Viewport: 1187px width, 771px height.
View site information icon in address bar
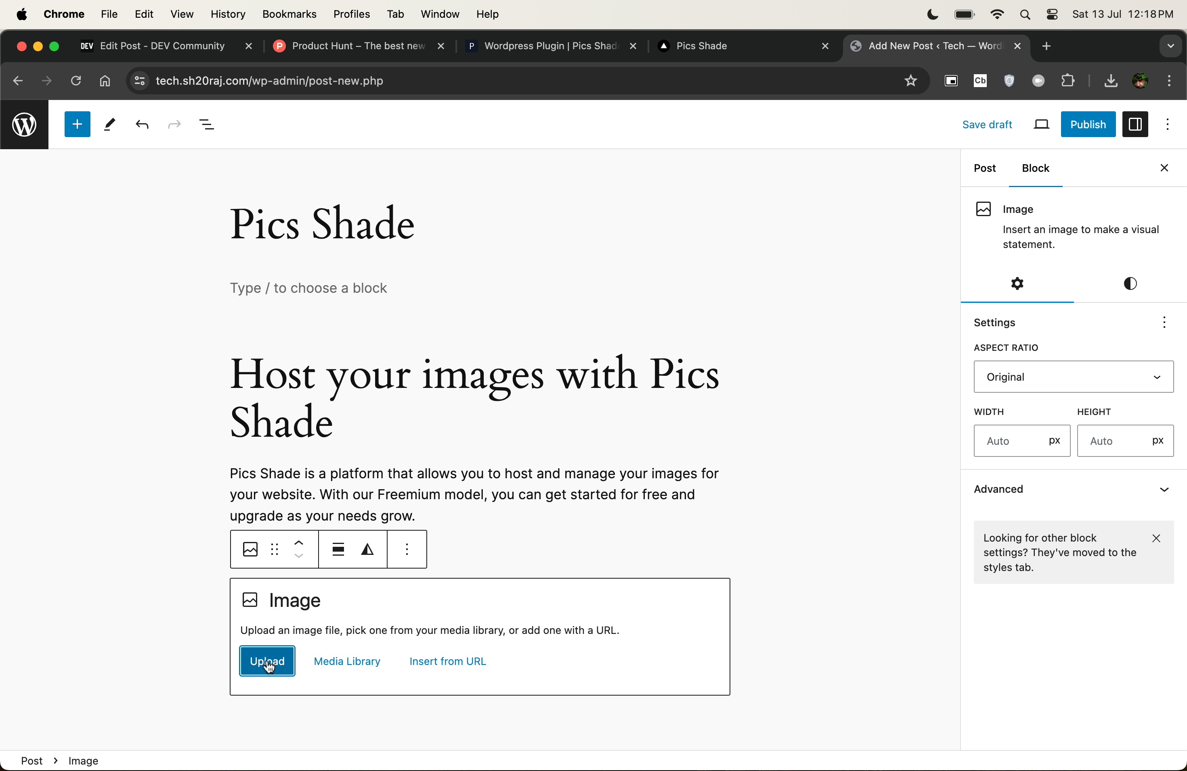tap(140, 81)
